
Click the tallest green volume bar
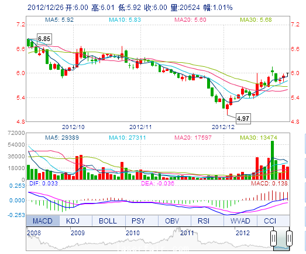pos(272,160)
